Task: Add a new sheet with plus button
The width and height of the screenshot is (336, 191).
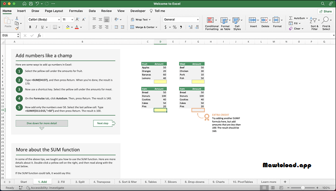Action: click(285, 182)
